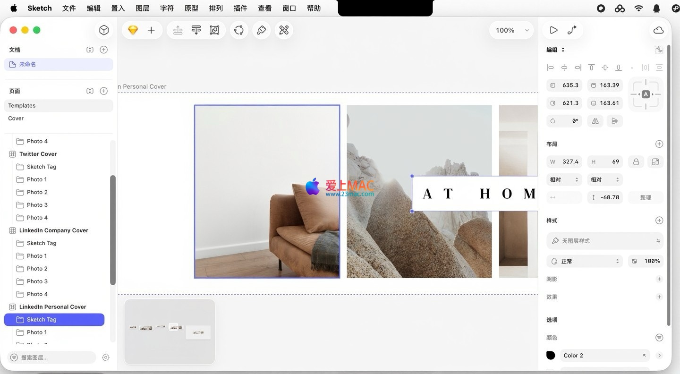Screen dimensions: 680x374
Task: Open the 100% zoom level dropdown
Action: coord(512,30)
